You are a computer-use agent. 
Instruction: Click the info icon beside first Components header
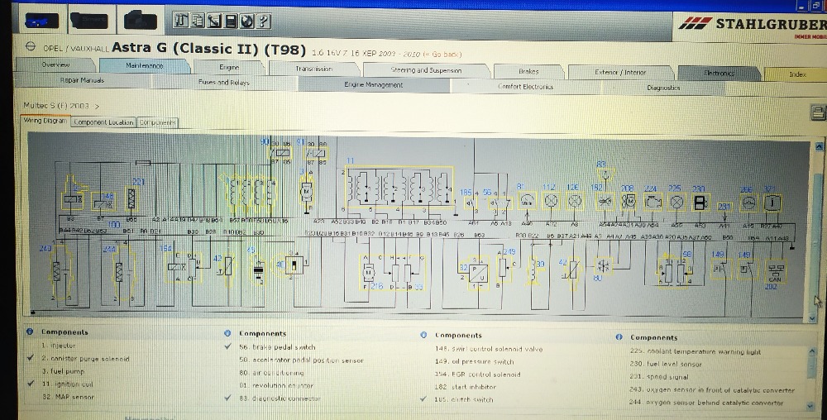(x=31, y=332)
